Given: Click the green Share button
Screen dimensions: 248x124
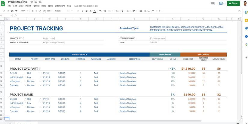Looking at the screenshot, I should [x=234, y=3].
